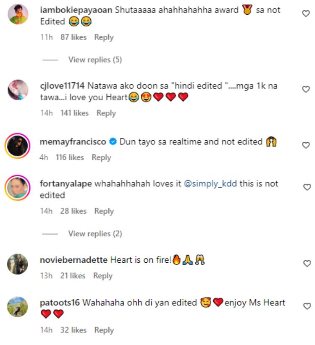Open iambokiepayaoan's profile picture
The width and height of the screenshot is (315, 345).
[x=18, y=15]
